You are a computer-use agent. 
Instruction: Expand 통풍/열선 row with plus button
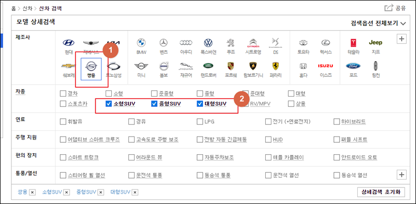(401, 174)
